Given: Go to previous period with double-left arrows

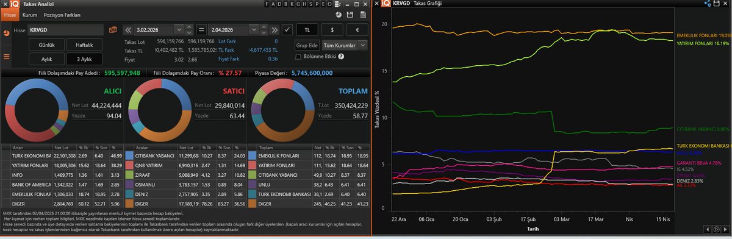Looking at the screenshot, I should [127, 29].
